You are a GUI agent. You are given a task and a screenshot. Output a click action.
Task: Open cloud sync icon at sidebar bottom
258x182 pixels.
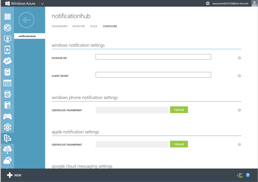pos(7,160)
